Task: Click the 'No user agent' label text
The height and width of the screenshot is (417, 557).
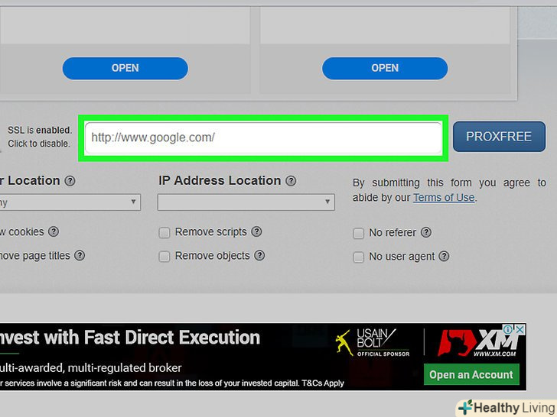Action: [402, 257]
